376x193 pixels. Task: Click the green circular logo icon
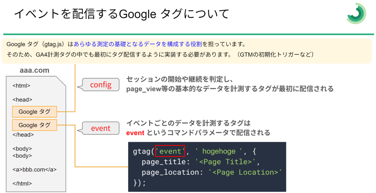356,13
